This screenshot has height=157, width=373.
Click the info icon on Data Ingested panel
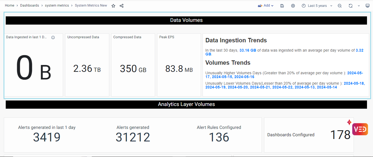click(53, 37)
